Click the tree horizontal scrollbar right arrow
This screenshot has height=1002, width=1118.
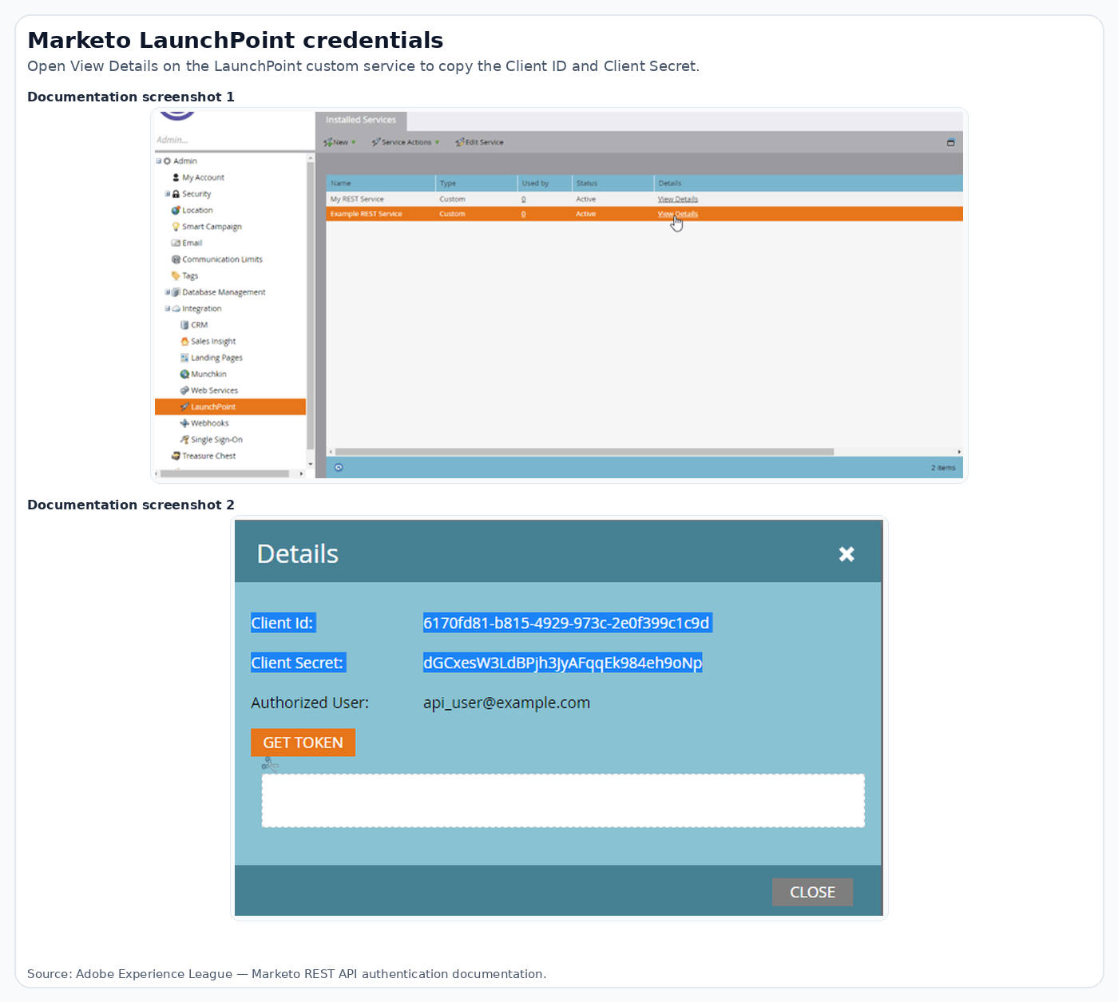[x=301, y=473]
